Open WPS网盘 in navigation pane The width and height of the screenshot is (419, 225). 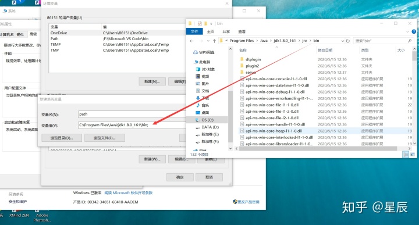pyautogui.click(x=204, y=52)
